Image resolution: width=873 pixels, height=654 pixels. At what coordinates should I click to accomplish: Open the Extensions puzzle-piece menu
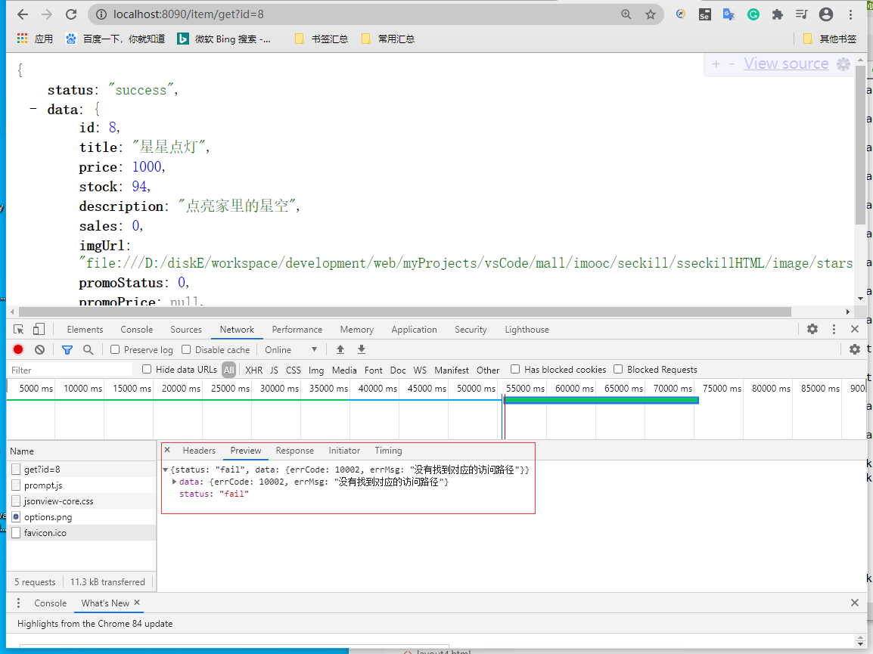coord(777,14)
